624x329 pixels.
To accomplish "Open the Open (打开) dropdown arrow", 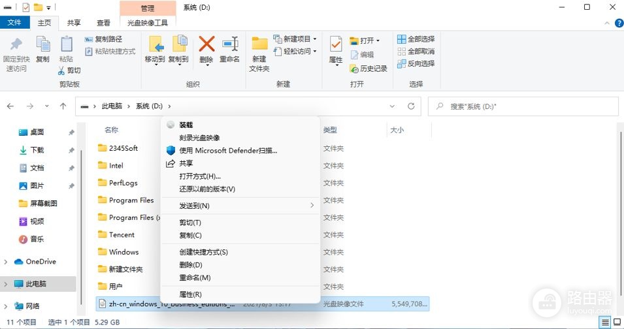I will [378, 40].
